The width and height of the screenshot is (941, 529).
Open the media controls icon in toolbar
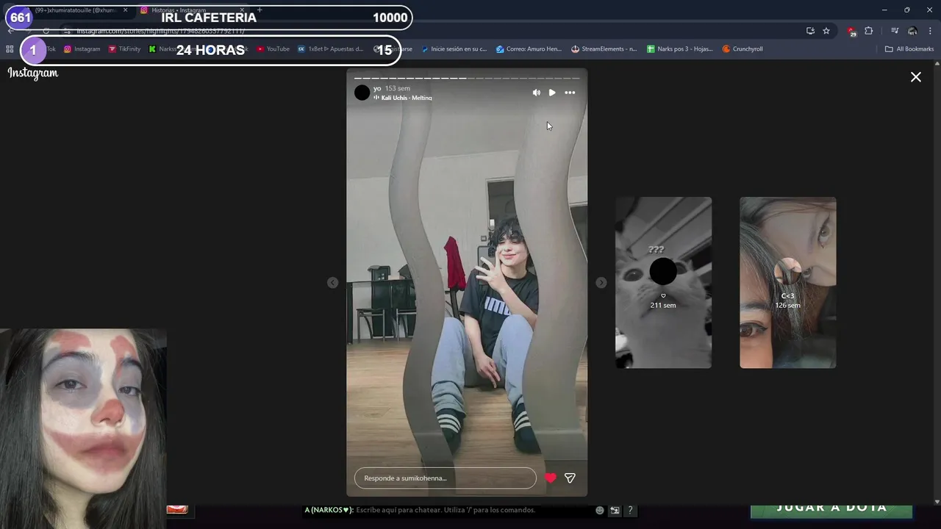click(x=895, y=31)
